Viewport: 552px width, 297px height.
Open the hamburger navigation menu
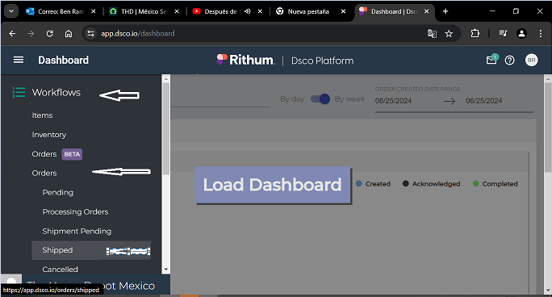pos(19,61)
